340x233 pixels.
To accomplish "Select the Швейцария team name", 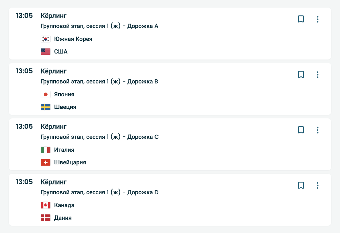I will [x=70, y=162].
